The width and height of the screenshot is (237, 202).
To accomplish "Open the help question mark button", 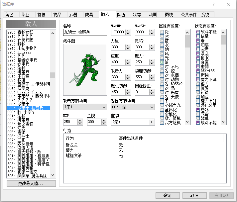I will [213, 4].
